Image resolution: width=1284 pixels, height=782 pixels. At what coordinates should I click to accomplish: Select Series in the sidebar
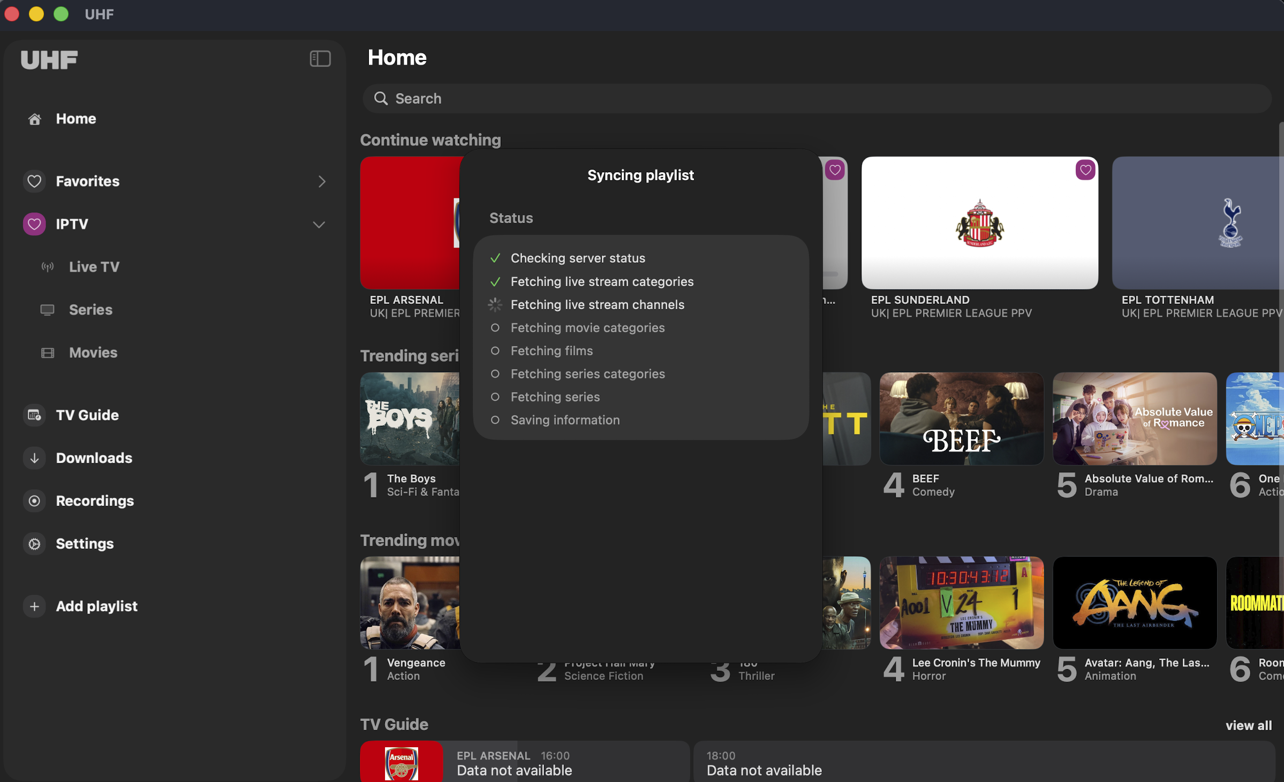pos(90,310)
